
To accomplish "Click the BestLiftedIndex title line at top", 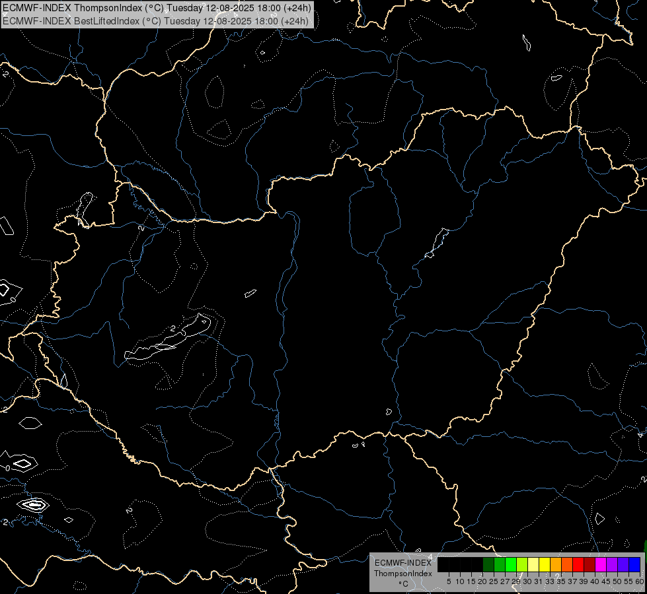I will click(x=155, y=21).
